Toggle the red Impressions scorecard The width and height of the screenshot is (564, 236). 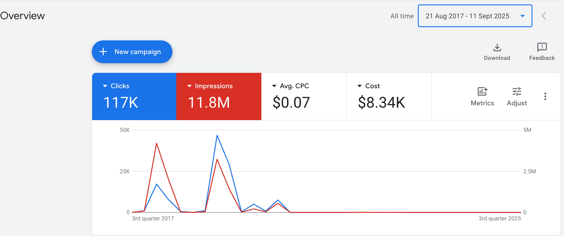point(219,96)
